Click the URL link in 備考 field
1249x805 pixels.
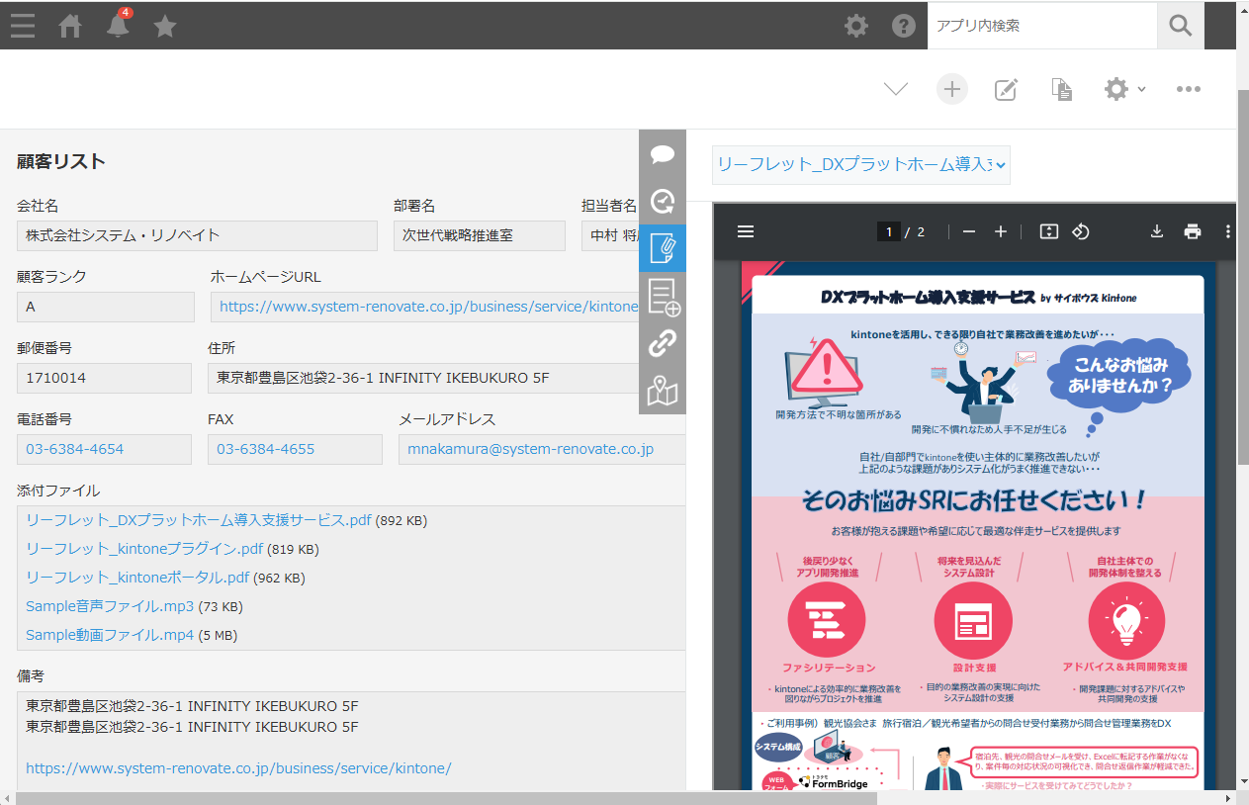pyautogui.click(x=238, y=768)
